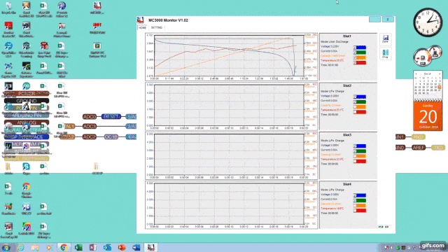Toggle Slot3 Voltage trace checkbox
The image size is (448, 252).
[x=355, y=146]
